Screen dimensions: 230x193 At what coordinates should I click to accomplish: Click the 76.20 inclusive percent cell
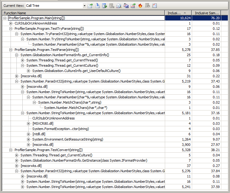206,18
